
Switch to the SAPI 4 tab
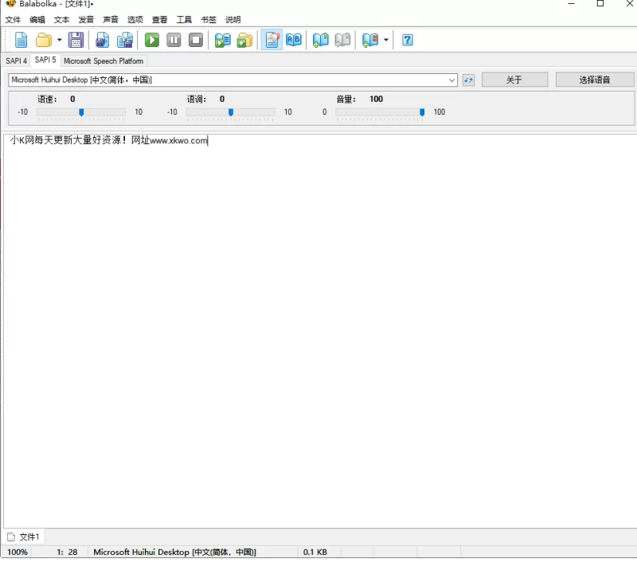(x=16, y=61)
